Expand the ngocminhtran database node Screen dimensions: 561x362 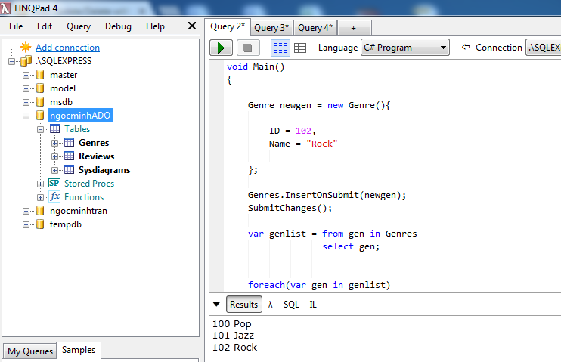point(26,211)
